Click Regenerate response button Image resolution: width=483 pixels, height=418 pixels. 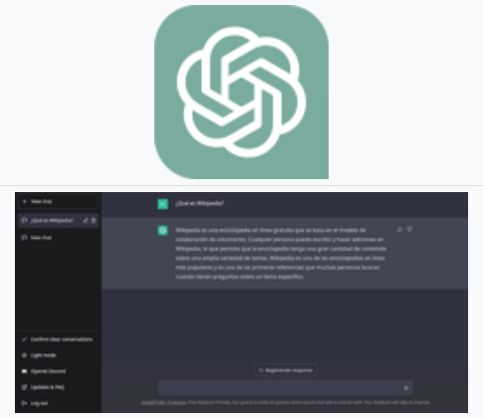click(286, 370)
